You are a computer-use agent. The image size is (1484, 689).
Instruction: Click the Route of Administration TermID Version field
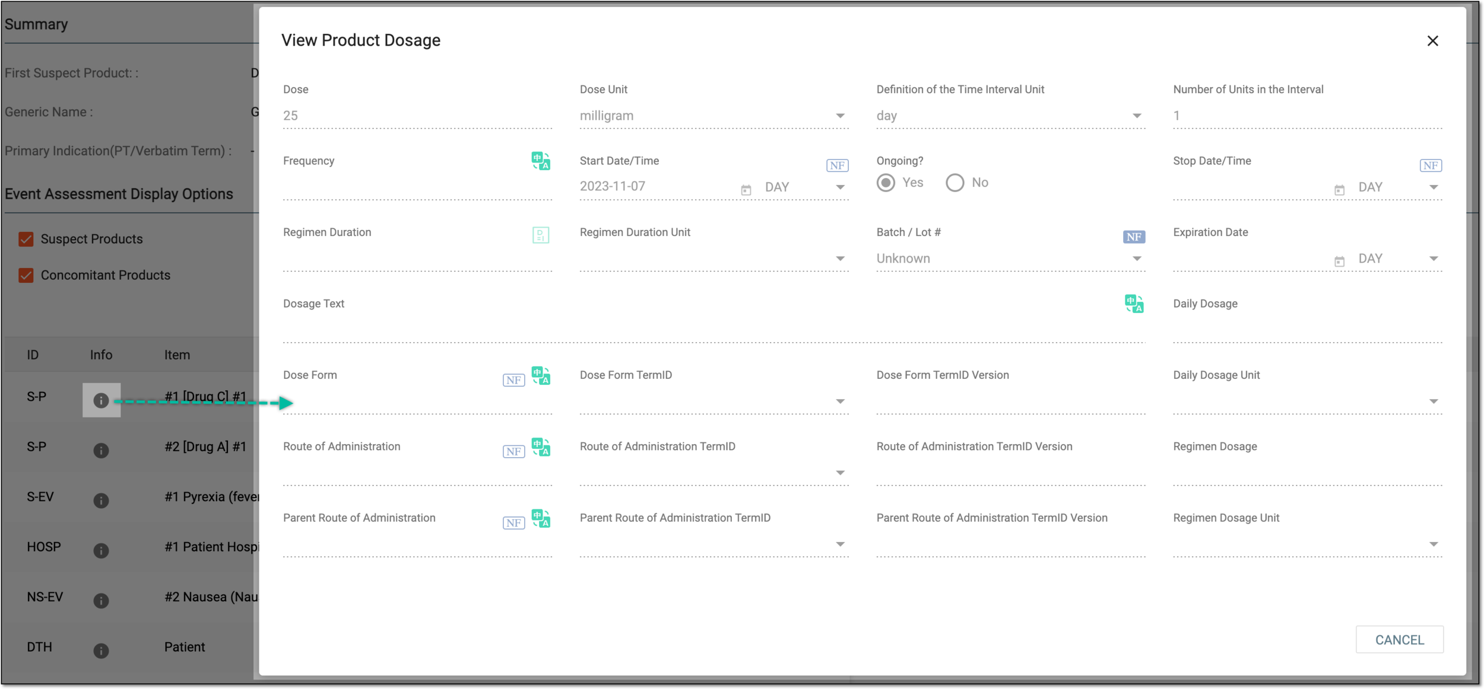(x=1010, y=474)
